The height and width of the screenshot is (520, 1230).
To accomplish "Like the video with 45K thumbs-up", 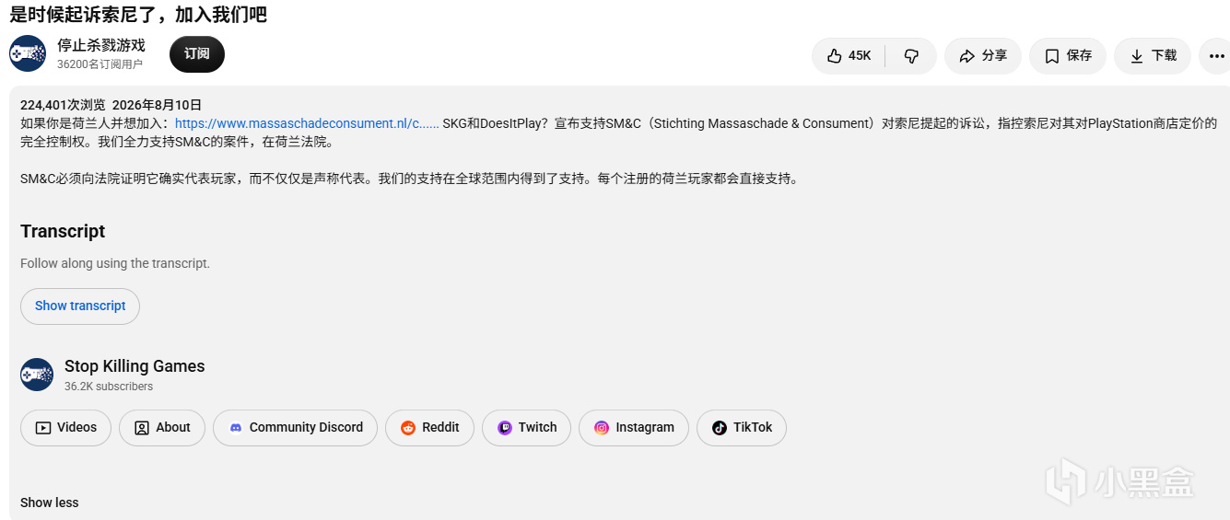I will click(x=849, y=56).
